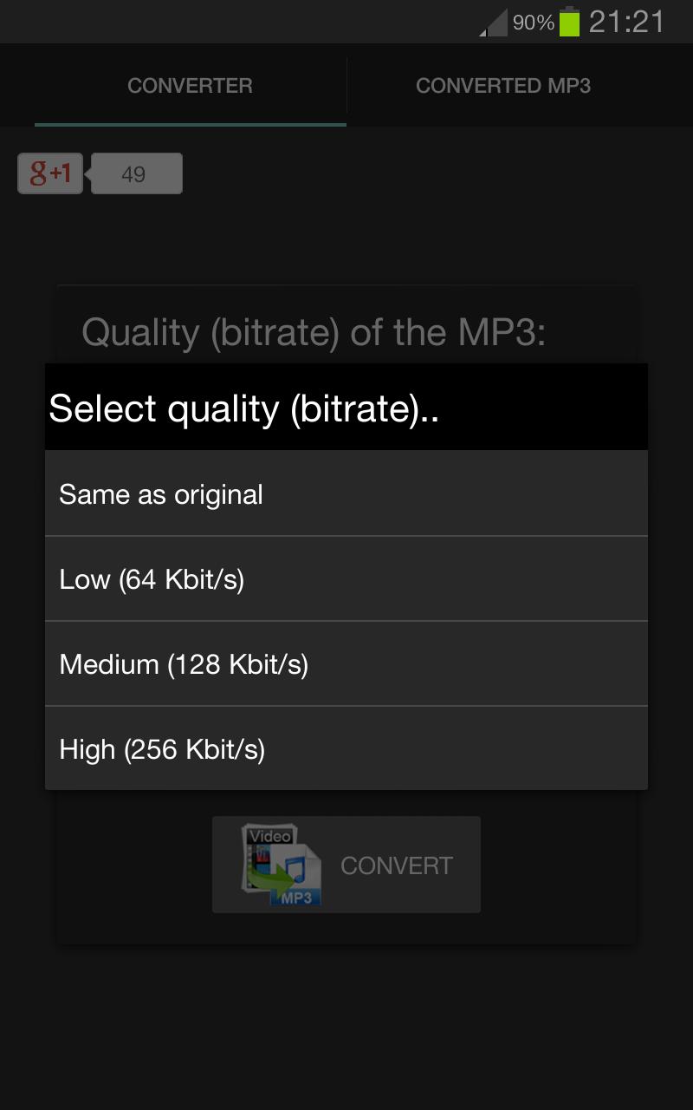693x1110 pixels.
Task: Select Low (64 Kbit/s) bitrate
Action: point(346,579)
